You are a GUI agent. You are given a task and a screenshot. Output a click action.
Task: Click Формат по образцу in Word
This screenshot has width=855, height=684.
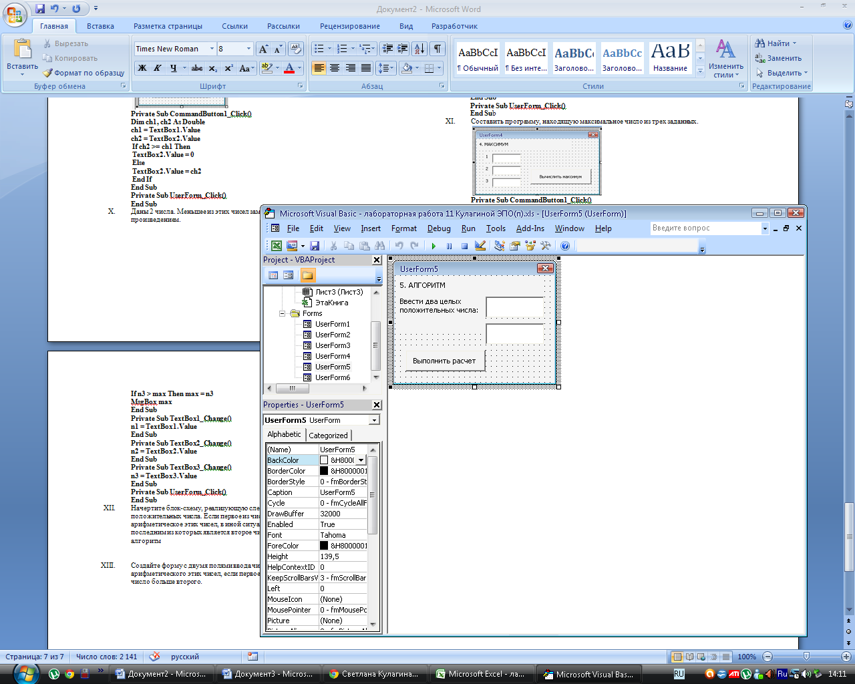coord(84,73)
